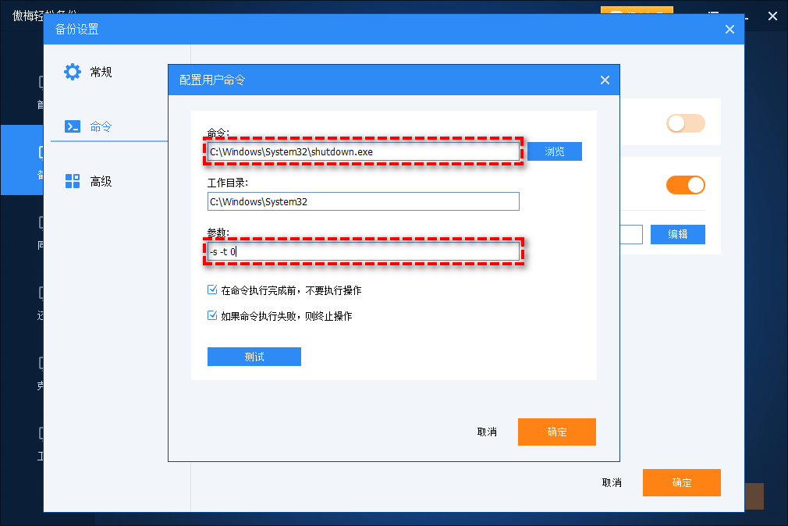
Task: Click the terminal icon beside 命令
Action: tap(73, 126)
